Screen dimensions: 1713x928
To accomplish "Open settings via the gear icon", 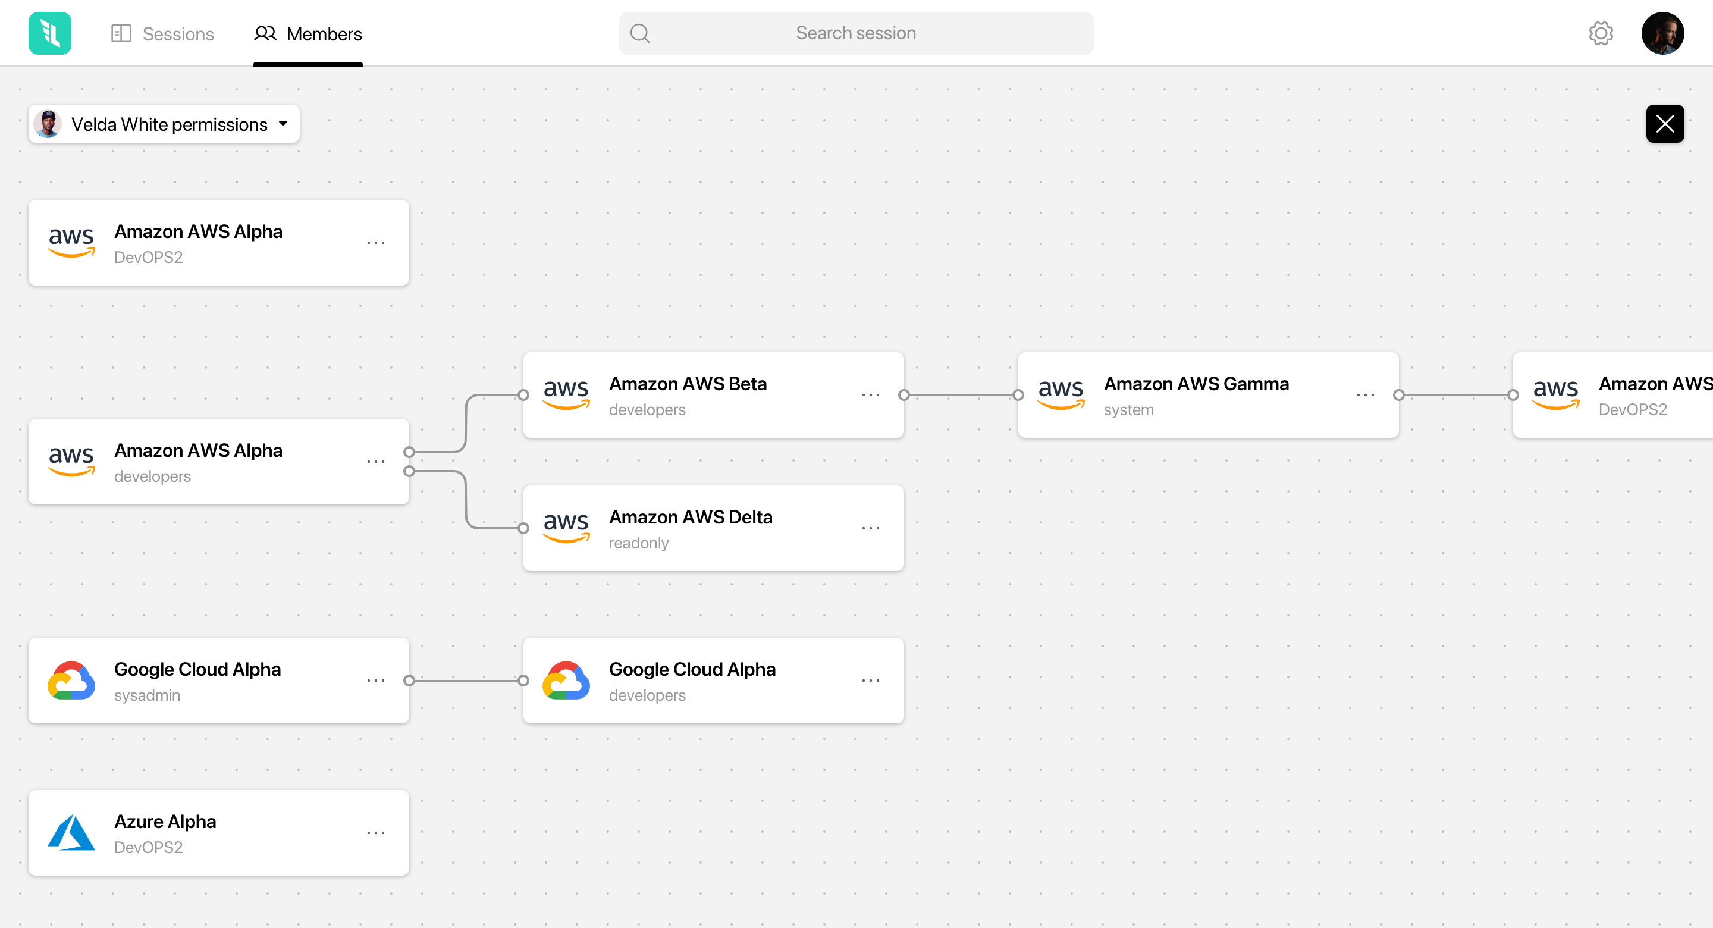I will click(x=1601, y=33).
